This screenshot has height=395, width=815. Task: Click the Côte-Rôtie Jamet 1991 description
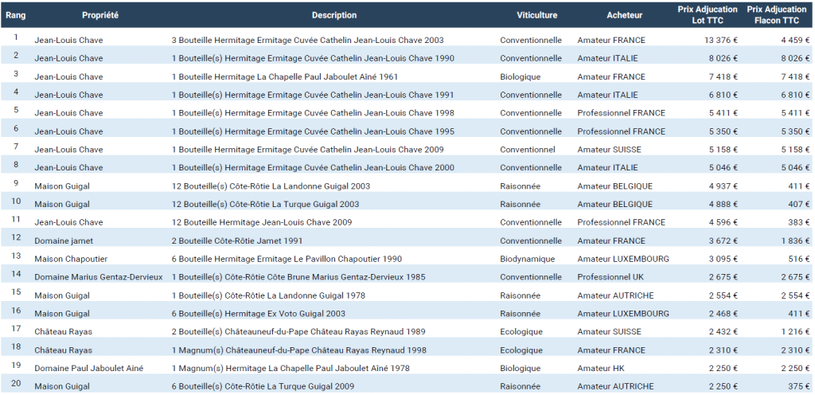pos(236,241)
